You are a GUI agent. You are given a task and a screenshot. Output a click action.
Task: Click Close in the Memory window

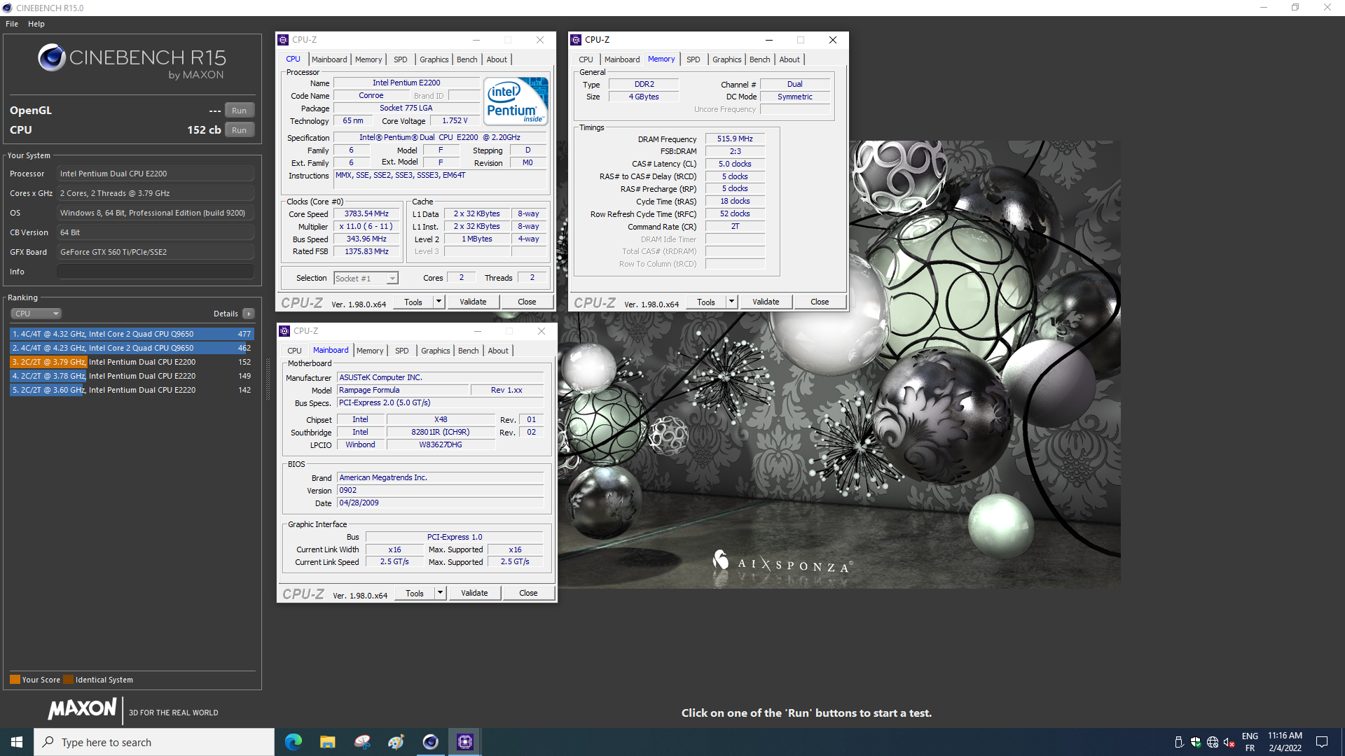[x=820, y=302]
